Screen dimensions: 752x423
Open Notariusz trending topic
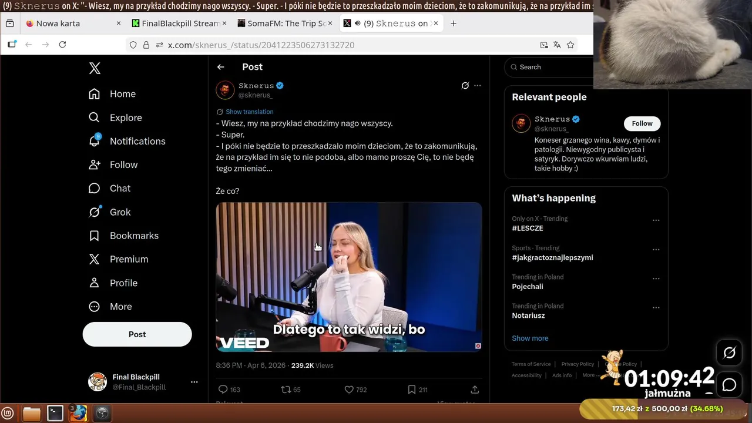pos(528,315)
